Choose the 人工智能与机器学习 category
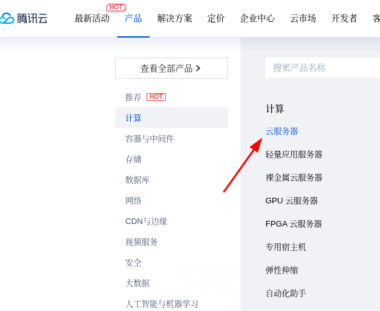 pyautogui.click(x=162, y=303)
